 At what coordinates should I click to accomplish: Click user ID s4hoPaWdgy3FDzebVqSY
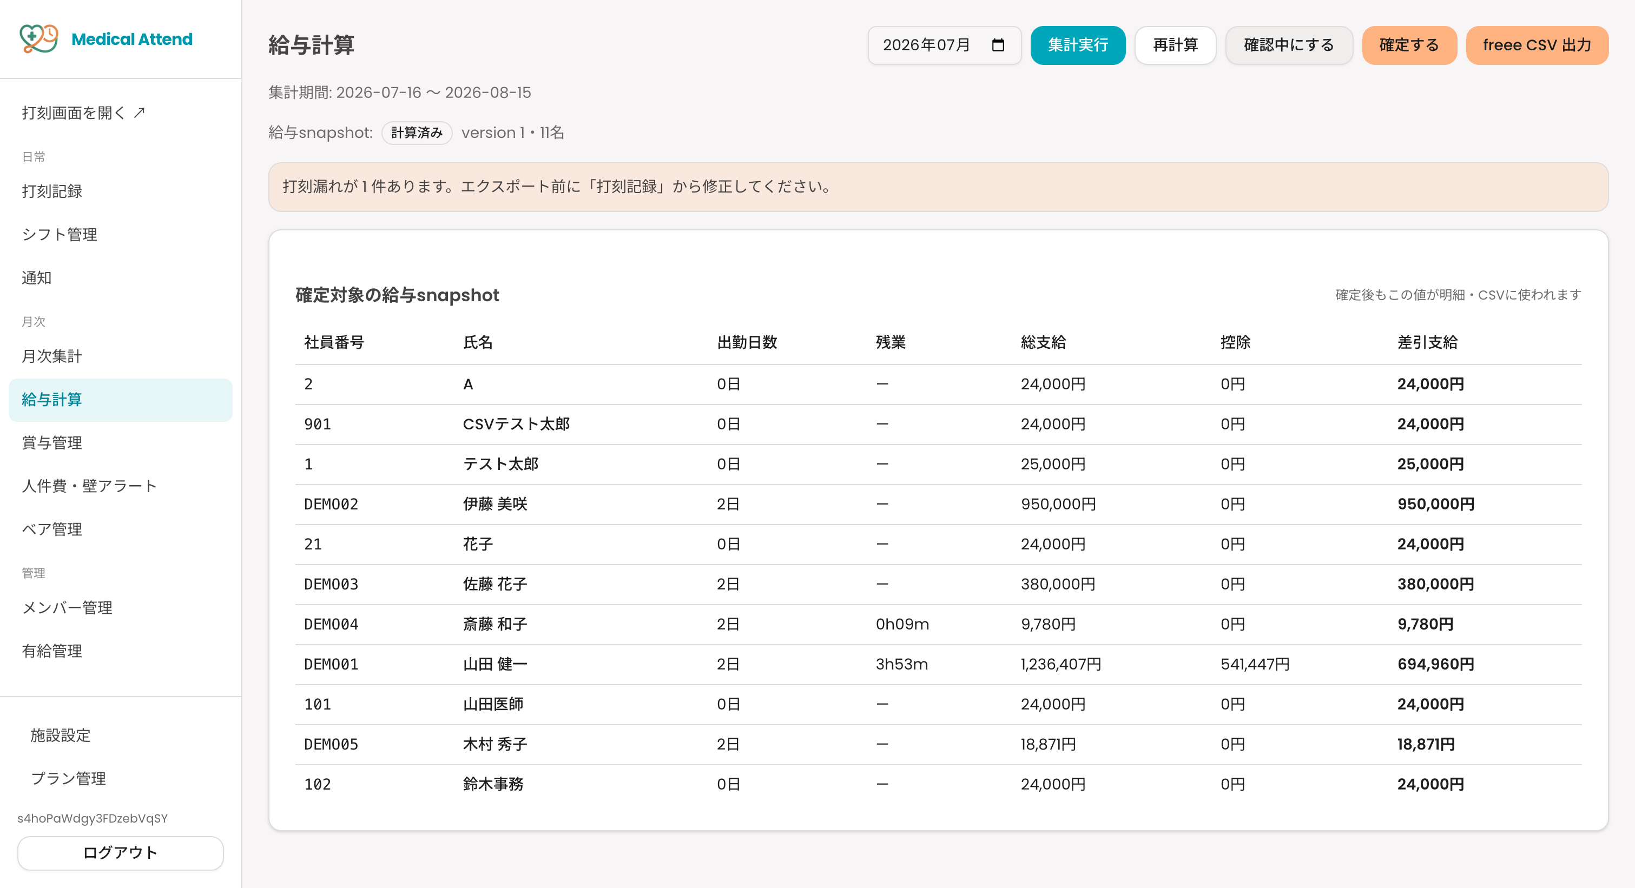pyautogui.click(x=93, y=818)
